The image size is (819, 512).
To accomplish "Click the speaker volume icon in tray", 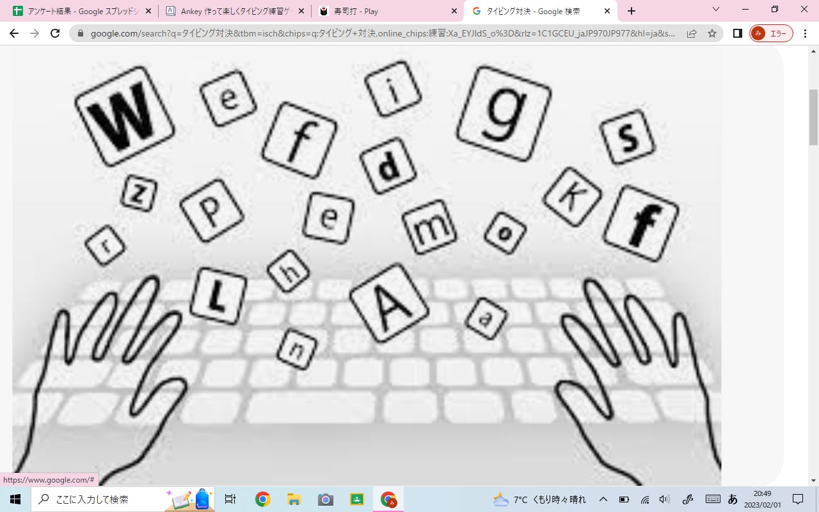I will (x=664, y=499).
